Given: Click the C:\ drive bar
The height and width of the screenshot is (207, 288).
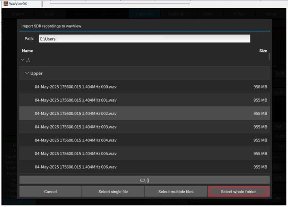Looking at the screenshot, I should click(x=145, y=180).
